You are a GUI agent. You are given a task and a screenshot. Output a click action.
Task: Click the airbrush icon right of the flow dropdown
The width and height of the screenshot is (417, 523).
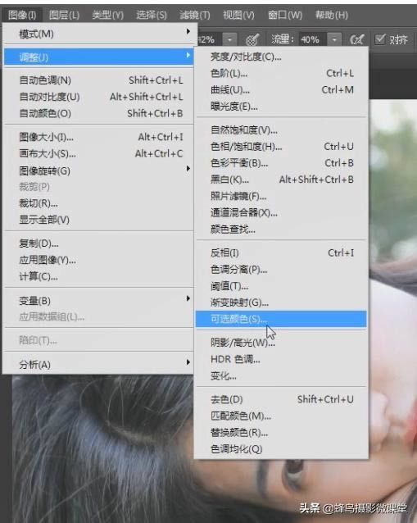pos(357,39)
